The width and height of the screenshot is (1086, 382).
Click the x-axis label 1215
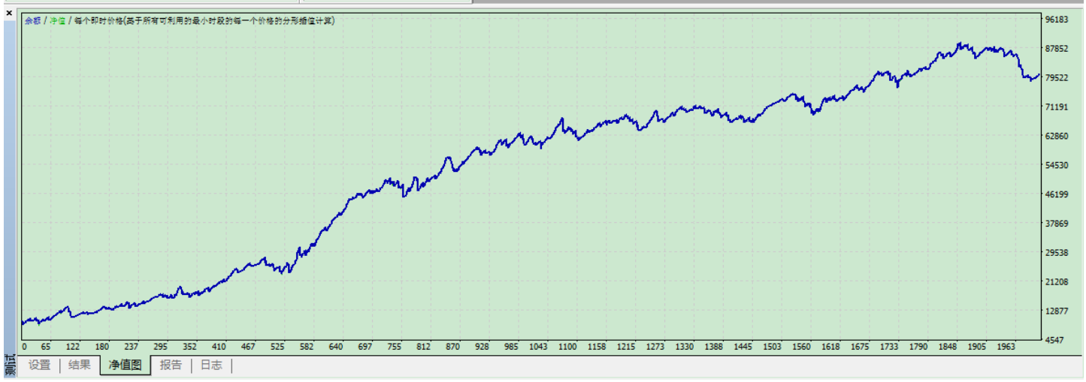(626, 347)
